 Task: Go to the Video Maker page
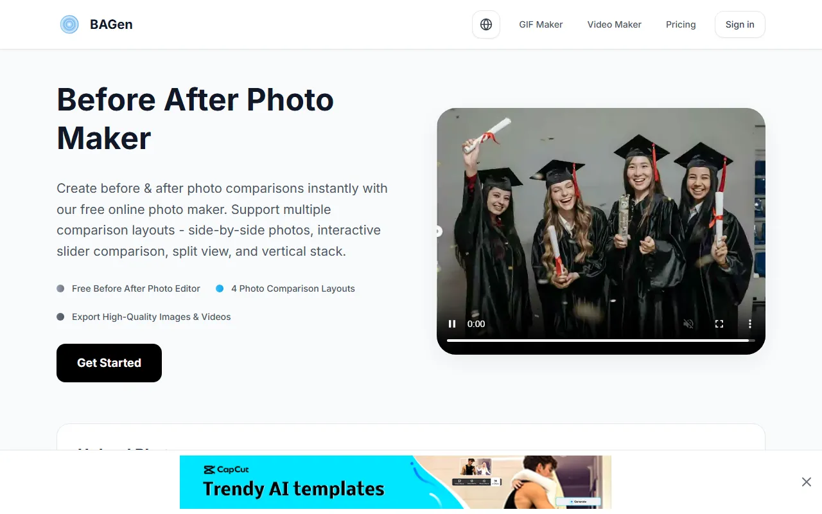click(x=614, y=24)
